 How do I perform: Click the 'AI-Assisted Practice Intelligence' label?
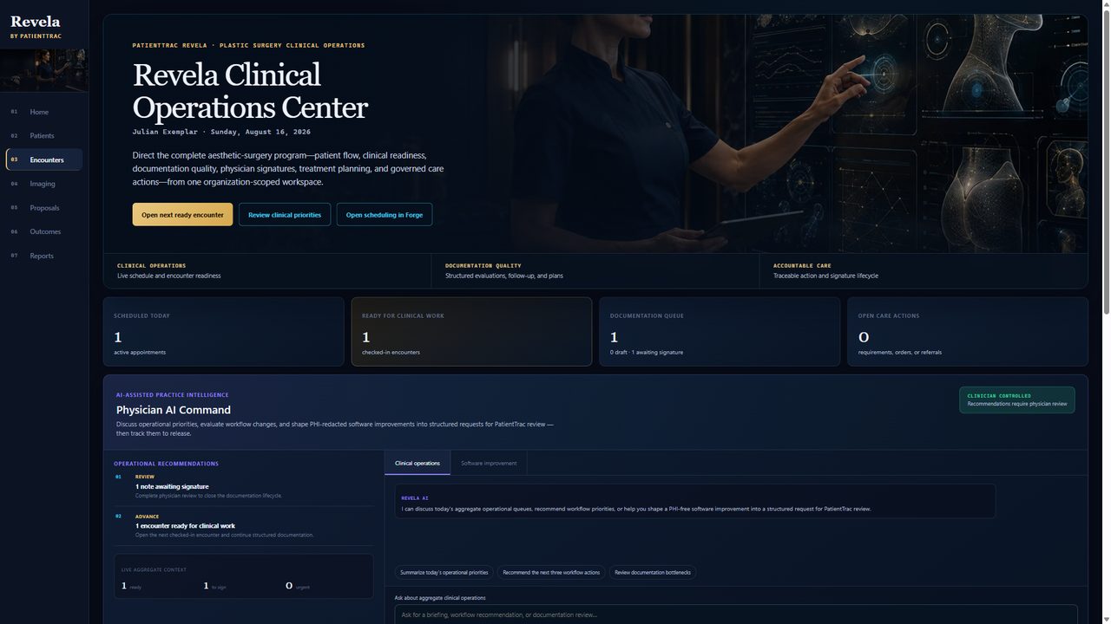click(173, 394)
